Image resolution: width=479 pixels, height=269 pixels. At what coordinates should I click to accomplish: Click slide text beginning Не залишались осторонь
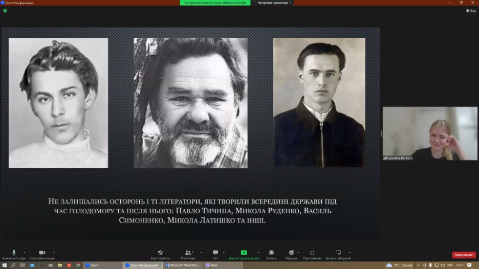(x=192, y=211)
